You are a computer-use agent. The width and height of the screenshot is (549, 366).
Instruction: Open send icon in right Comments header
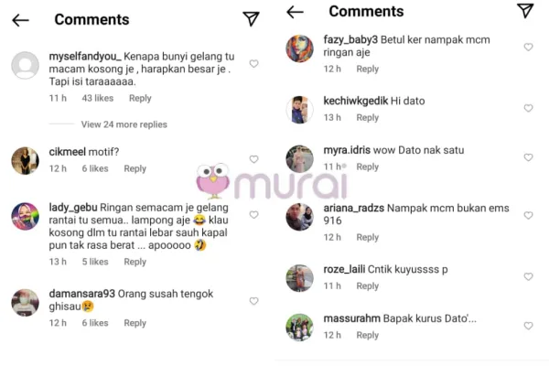pos(525,10)
